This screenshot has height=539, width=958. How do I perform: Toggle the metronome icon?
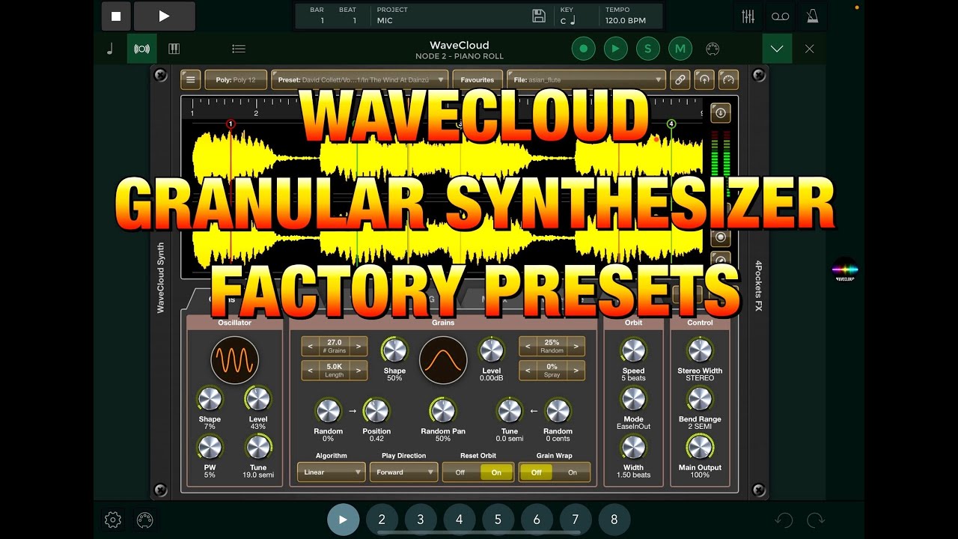812,16
